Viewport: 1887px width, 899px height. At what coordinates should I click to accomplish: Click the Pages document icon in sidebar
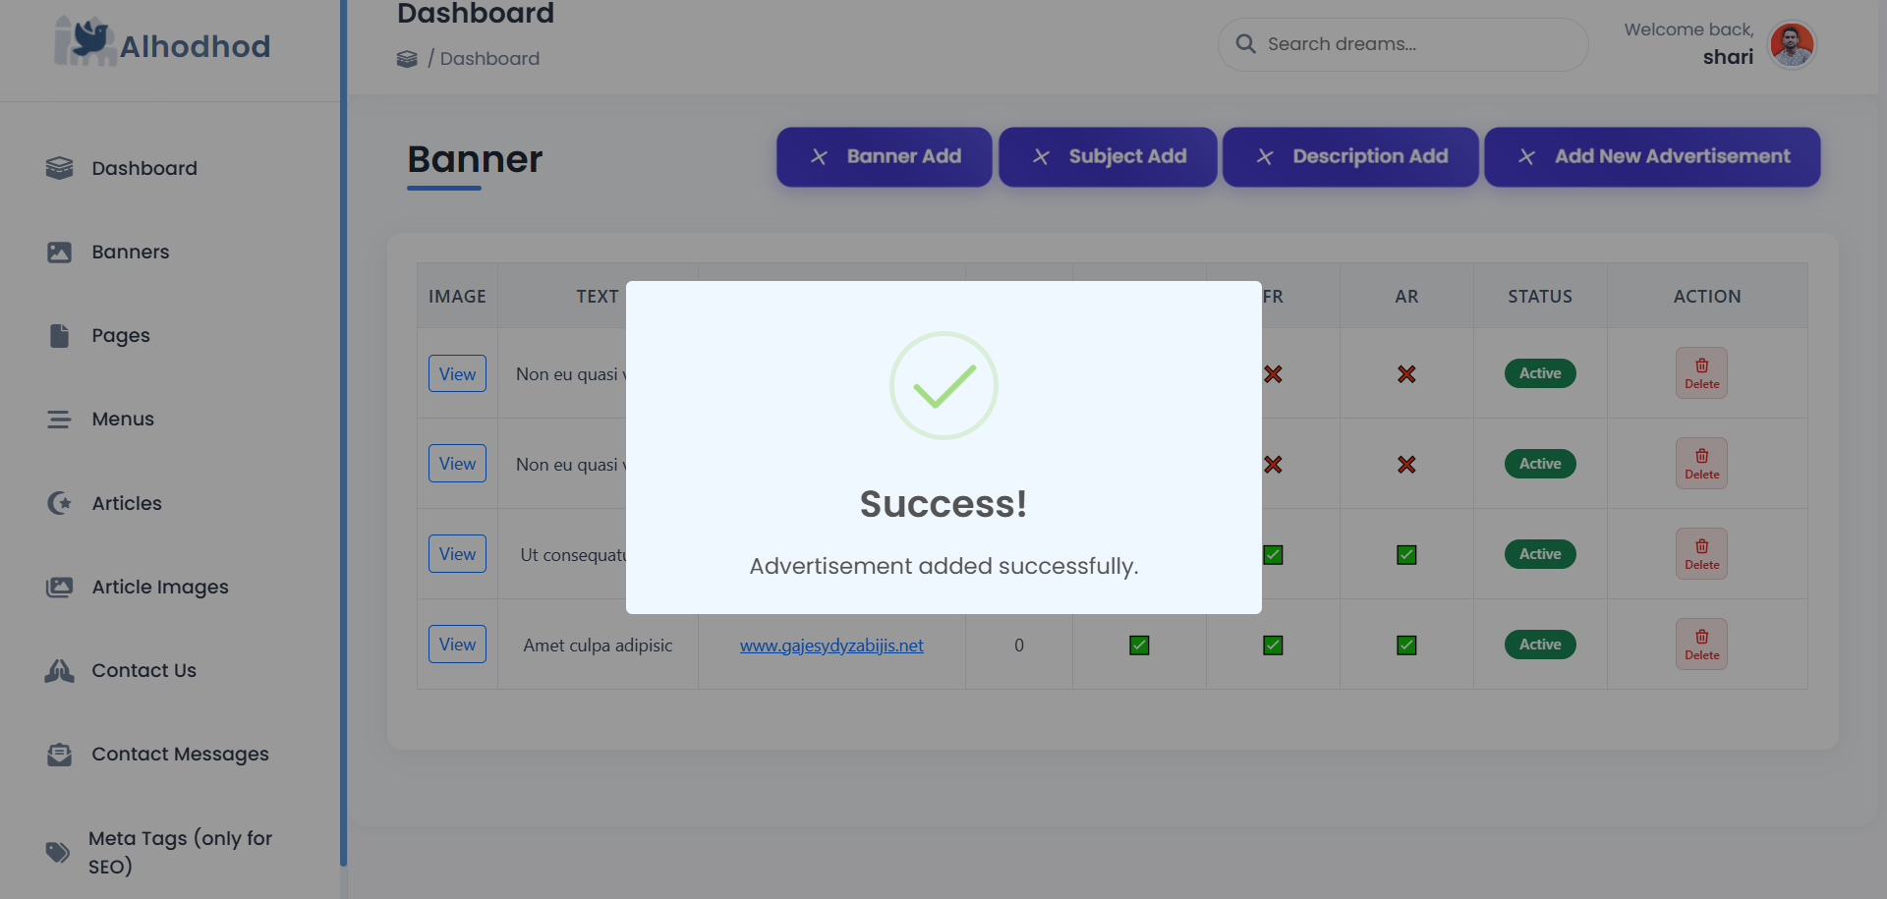point(59,336)
